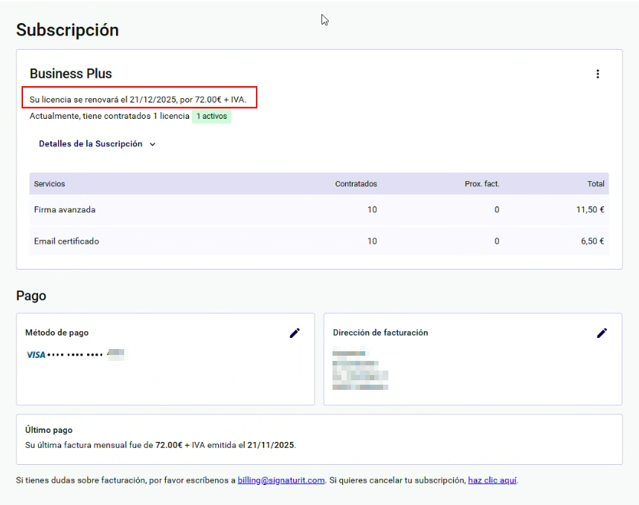Click the Último pago invoice summary text

pos(160,446)
